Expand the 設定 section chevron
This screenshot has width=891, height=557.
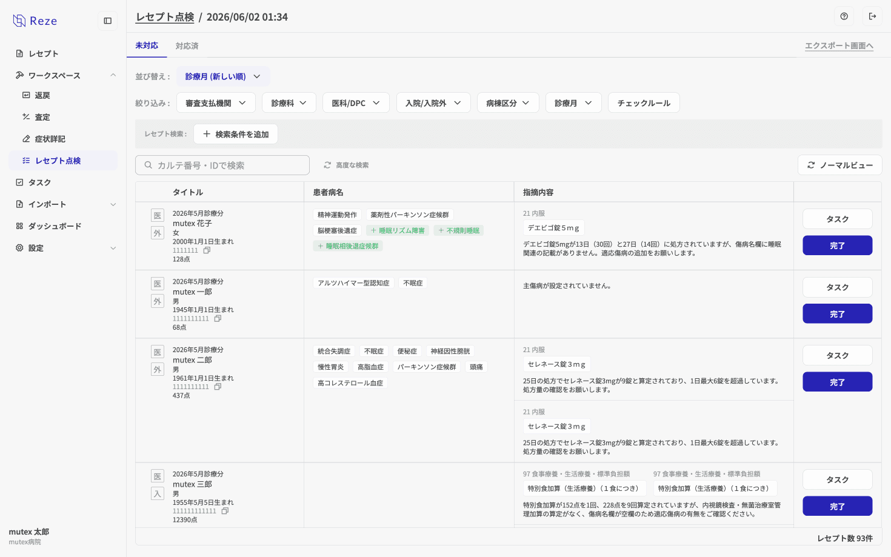113,248
